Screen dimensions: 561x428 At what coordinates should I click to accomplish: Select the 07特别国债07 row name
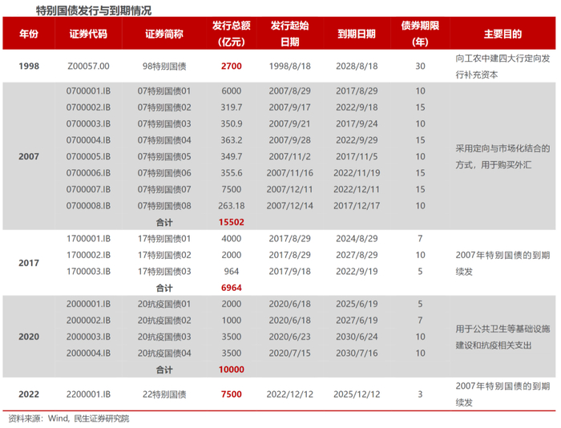164,189
